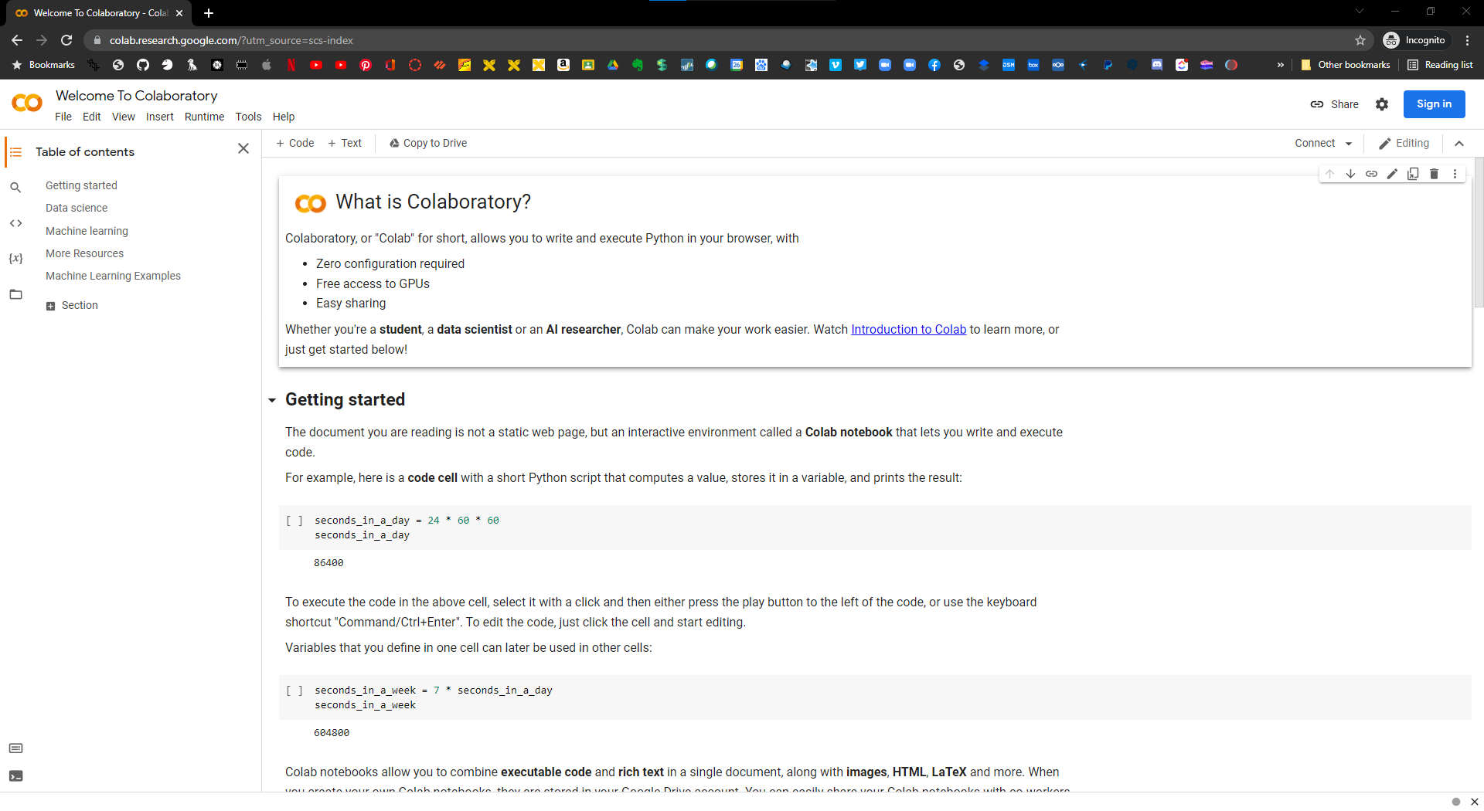Viewport: 1484px width, 811px height.
Task: Open the Tools menu
Action: 248,117
